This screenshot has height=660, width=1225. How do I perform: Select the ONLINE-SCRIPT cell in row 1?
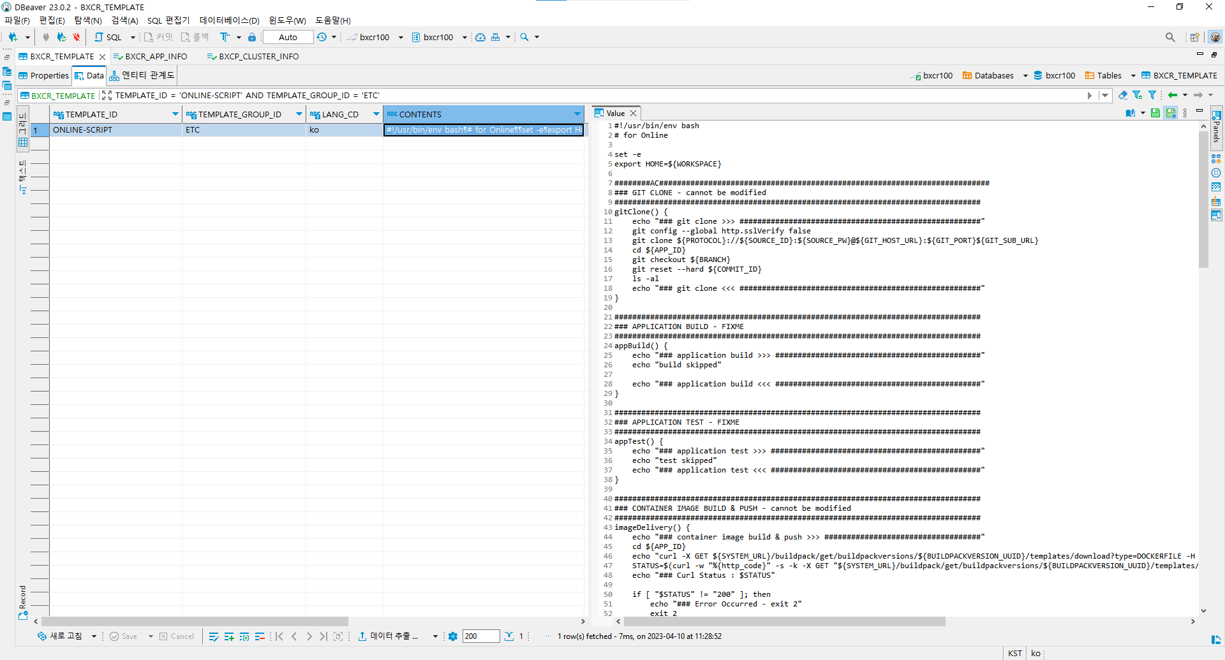point(115,130)
